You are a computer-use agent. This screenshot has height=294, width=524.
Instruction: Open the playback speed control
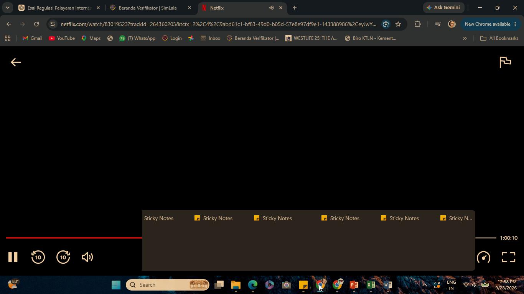pyautogui.click(x=483, y=257)
